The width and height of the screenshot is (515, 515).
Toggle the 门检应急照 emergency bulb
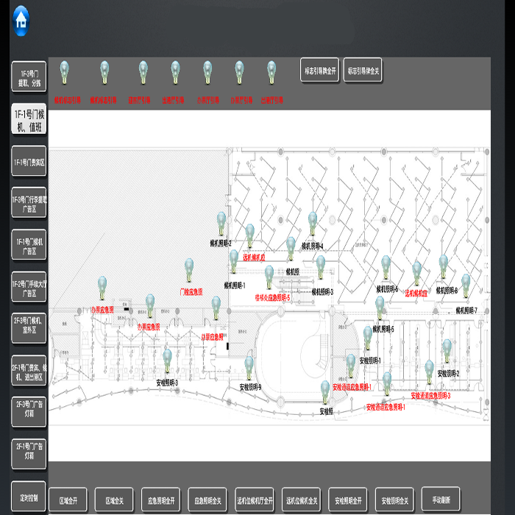click(189, 270)
